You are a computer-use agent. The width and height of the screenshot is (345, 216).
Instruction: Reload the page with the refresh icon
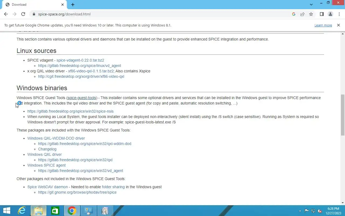click(23, 14)
